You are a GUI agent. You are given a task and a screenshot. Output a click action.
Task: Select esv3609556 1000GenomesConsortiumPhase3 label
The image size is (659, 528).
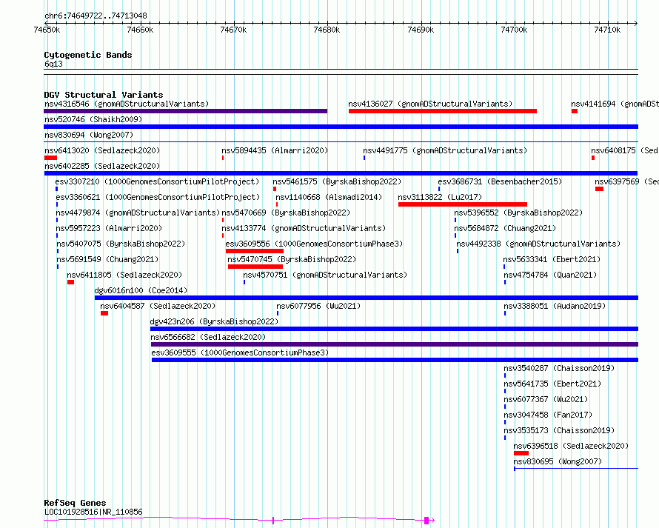coord(314,244)
